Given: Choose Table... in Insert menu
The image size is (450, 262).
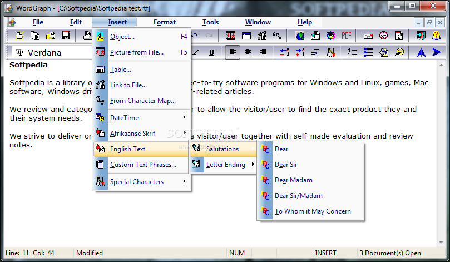Looking at the screenshot, I should (142, 69).
